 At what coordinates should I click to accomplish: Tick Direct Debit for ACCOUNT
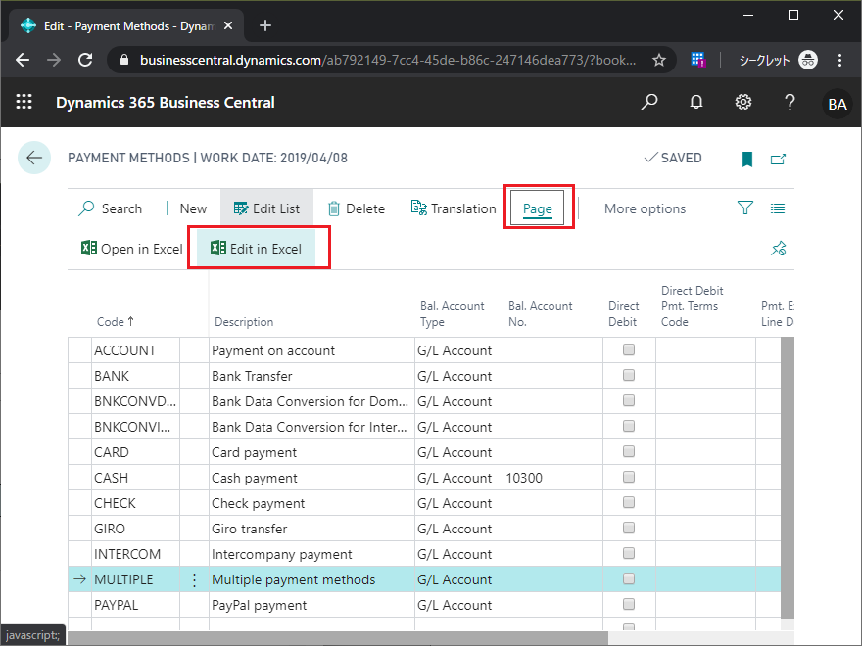click(x=629, y=349)
